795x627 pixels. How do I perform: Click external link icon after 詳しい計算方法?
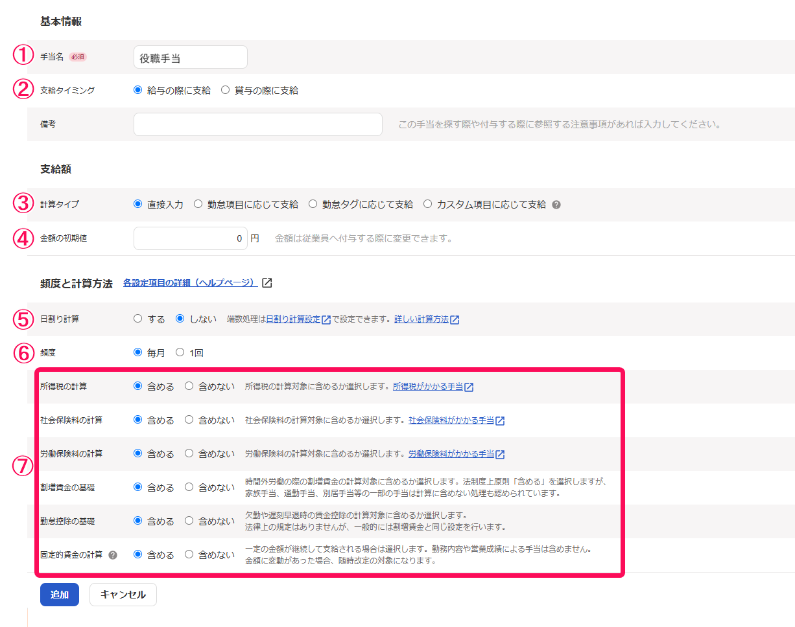tap(455, 319)
